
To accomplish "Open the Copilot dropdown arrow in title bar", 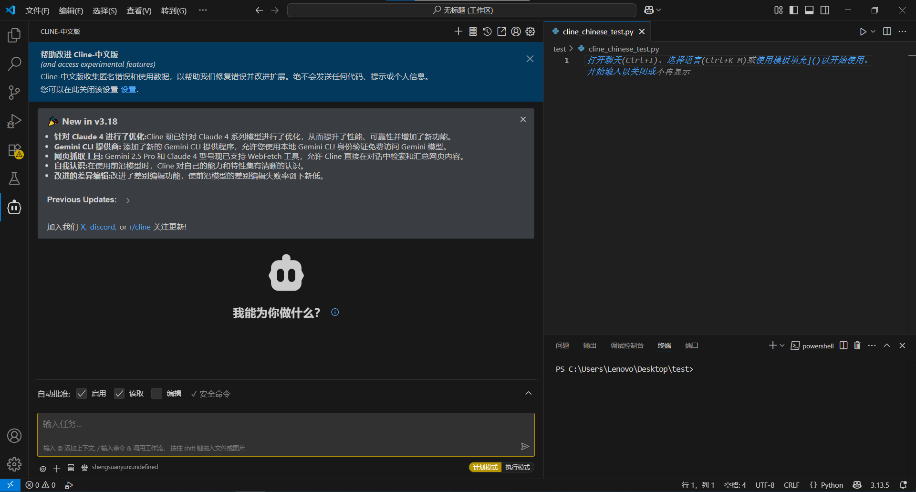I will coord(659,10).
